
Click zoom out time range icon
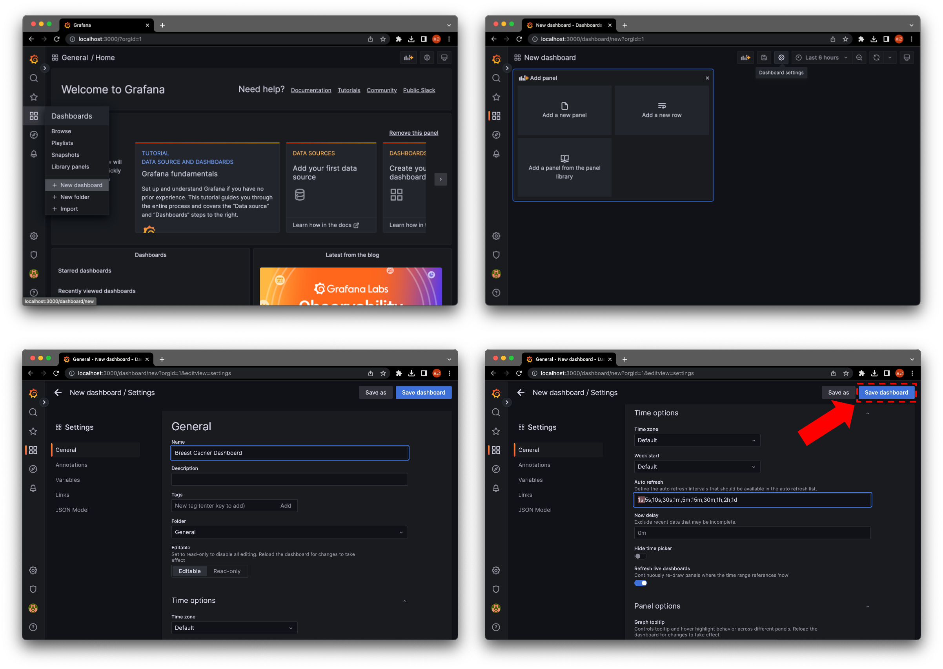[x=859, y=58]
